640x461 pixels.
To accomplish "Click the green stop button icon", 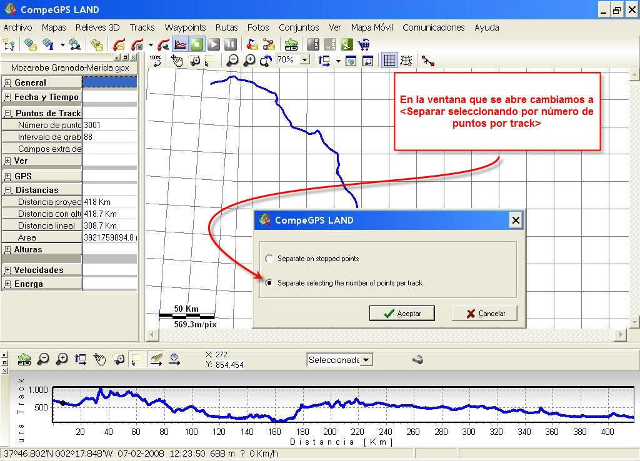I will pos(197,44).
